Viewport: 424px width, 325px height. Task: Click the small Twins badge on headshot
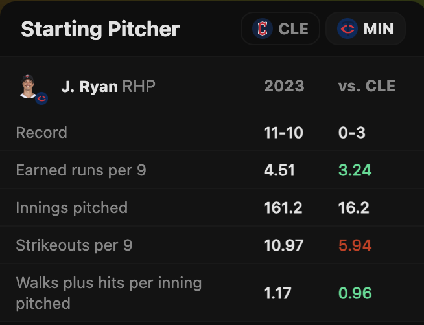(x=41, y=98)
